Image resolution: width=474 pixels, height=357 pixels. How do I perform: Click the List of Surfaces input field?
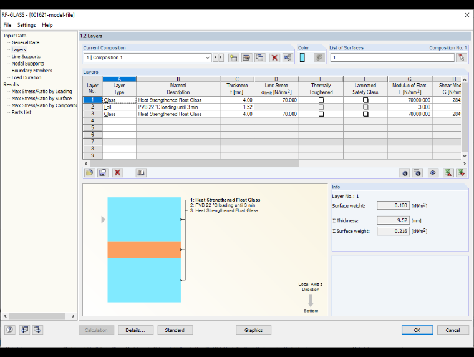click(392, 57)
